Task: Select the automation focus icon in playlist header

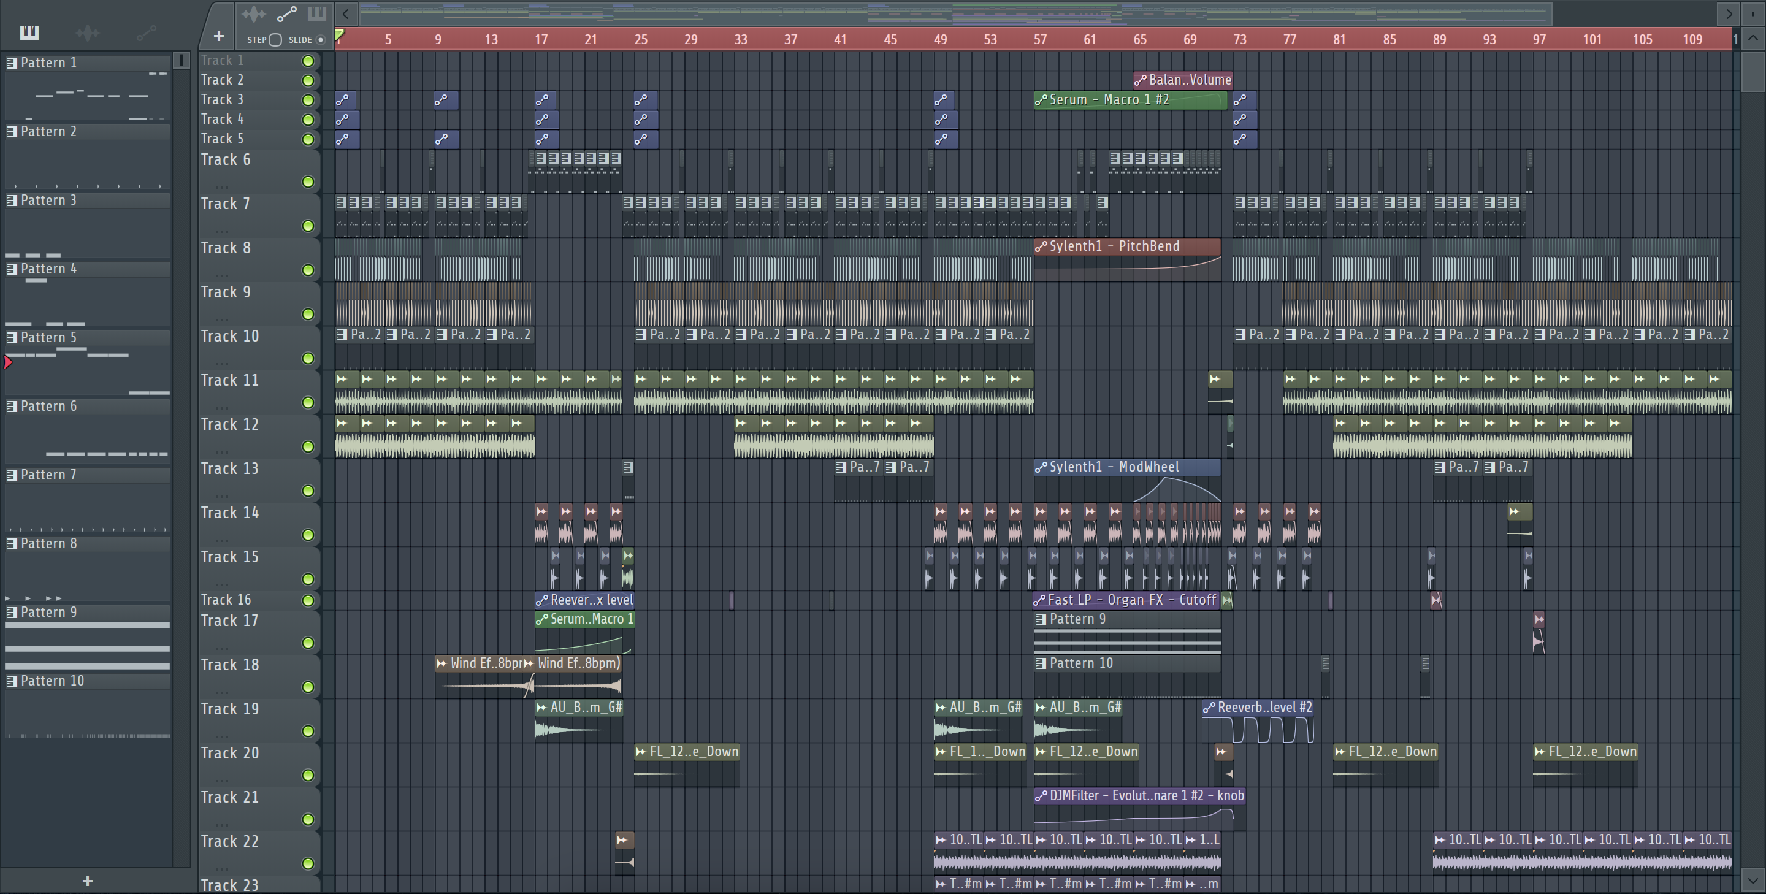Action: click(286, 13)
